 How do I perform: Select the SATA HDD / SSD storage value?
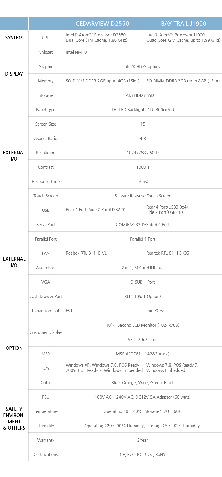click(x=139, y=95)
